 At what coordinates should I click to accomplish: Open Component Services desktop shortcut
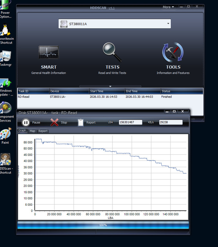(x=6, y=108)
